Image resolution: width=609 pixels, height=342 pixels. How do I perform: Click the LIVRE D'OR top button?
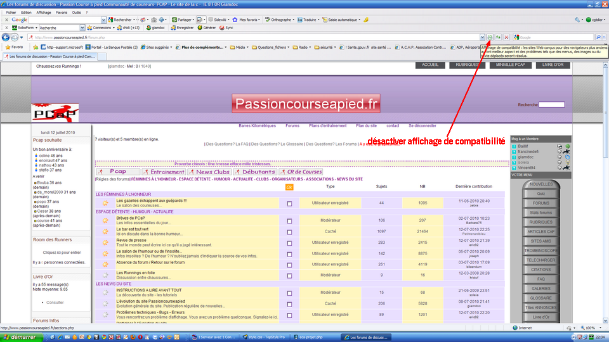click(553, 65)
